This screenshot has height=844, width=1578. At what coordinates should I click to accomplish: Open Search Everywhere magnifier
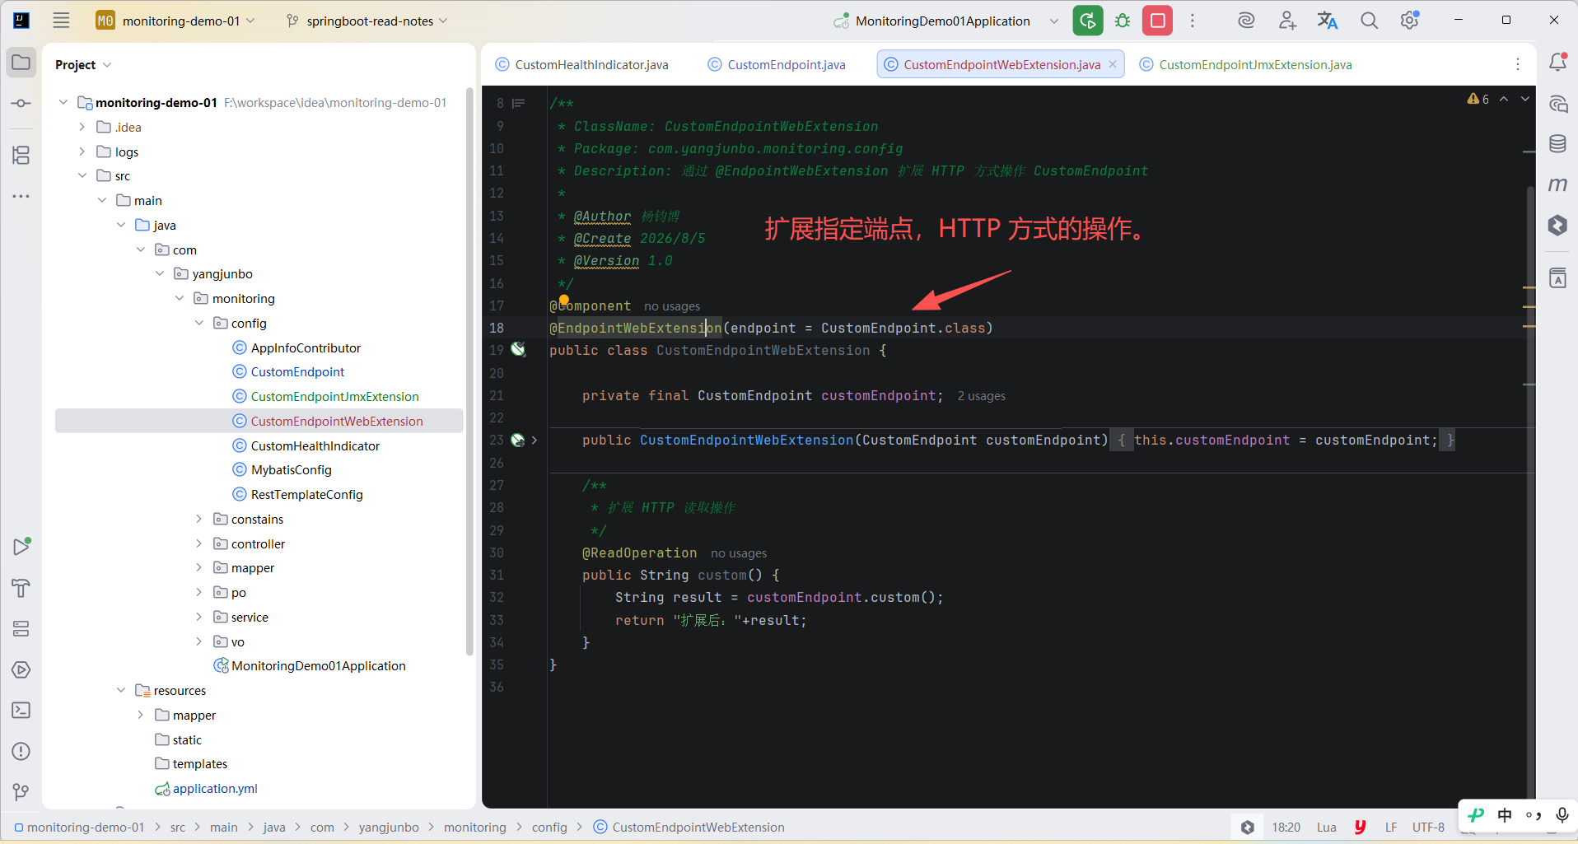pos(1369,21)
